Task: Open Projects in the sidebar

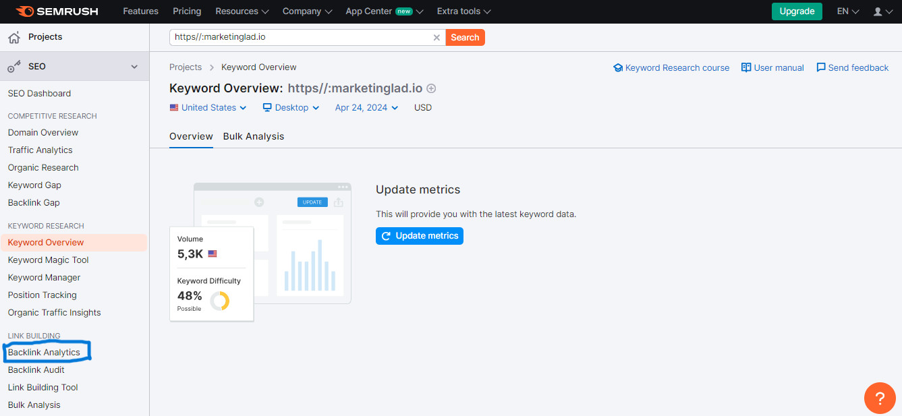Action: click(x=45, y=37)
